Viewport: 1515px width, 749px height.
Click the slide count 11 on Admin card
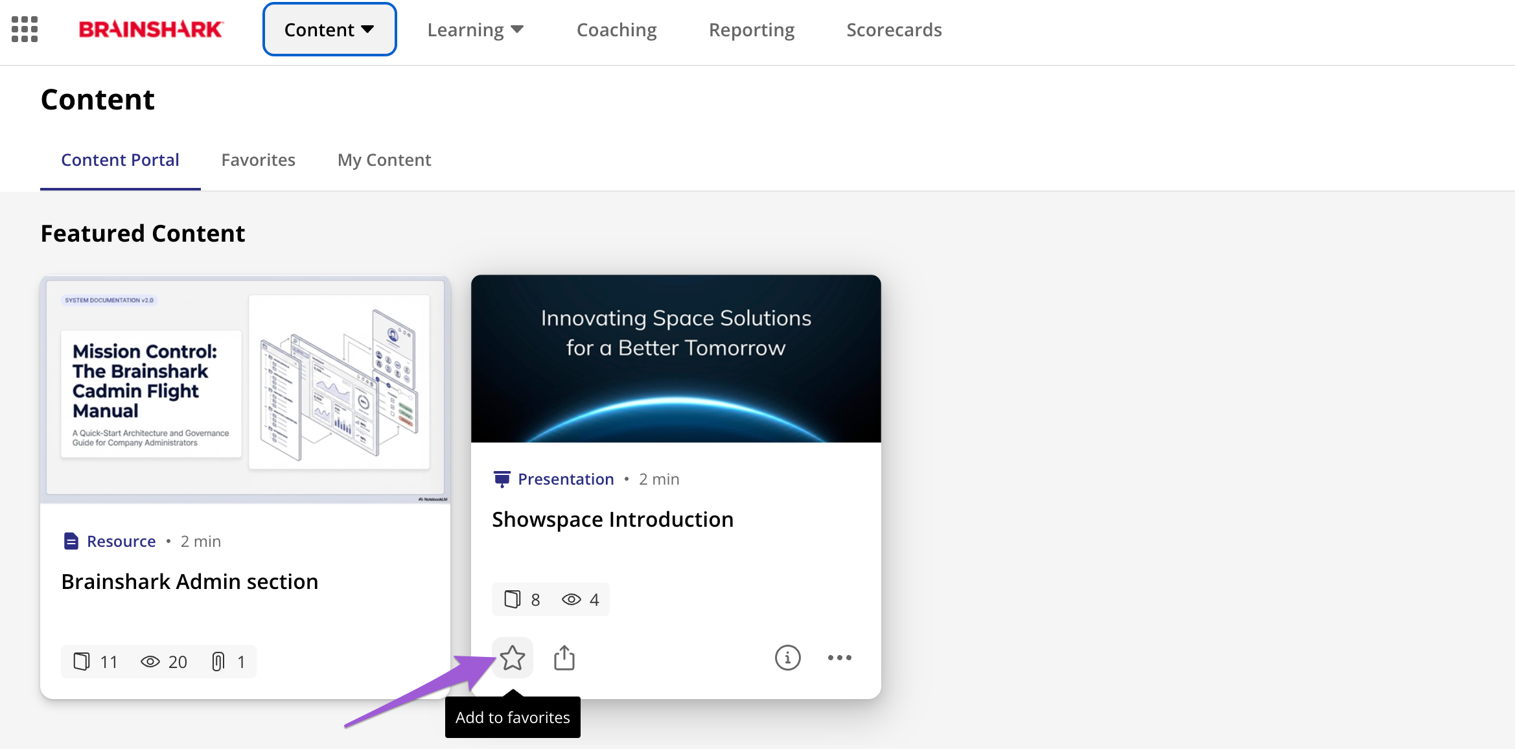coord(109,662)
